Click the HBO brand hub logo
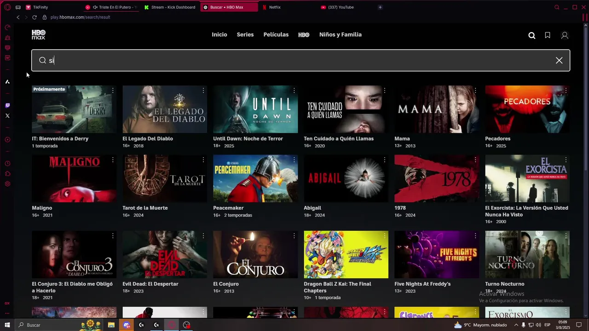This screenshot has height=331, width=589. [x=304, y=35]
